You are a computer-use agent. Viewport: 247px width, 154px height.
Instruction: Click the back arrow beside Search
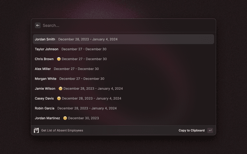38,25
